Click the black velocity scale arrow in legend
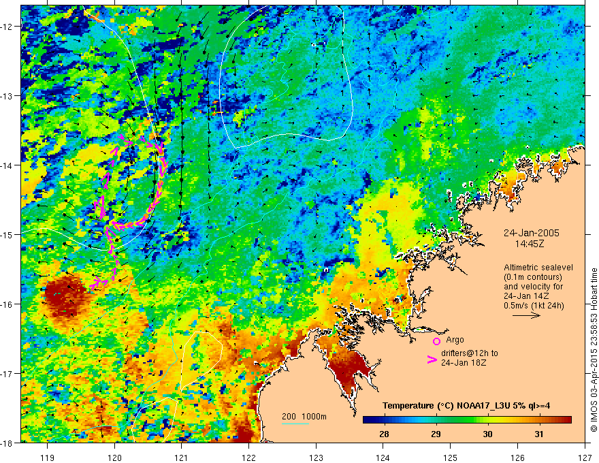 pos(526,315)
